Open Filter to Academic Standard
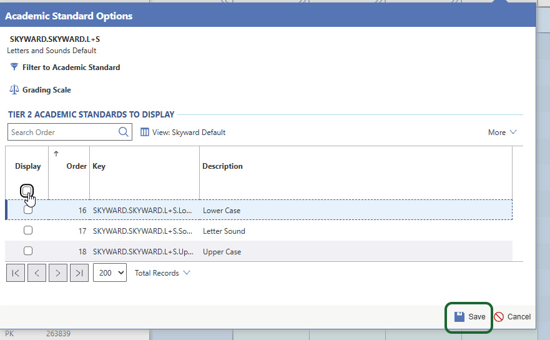The width and height of the screenshot is (550, 340). pos(71,67)
